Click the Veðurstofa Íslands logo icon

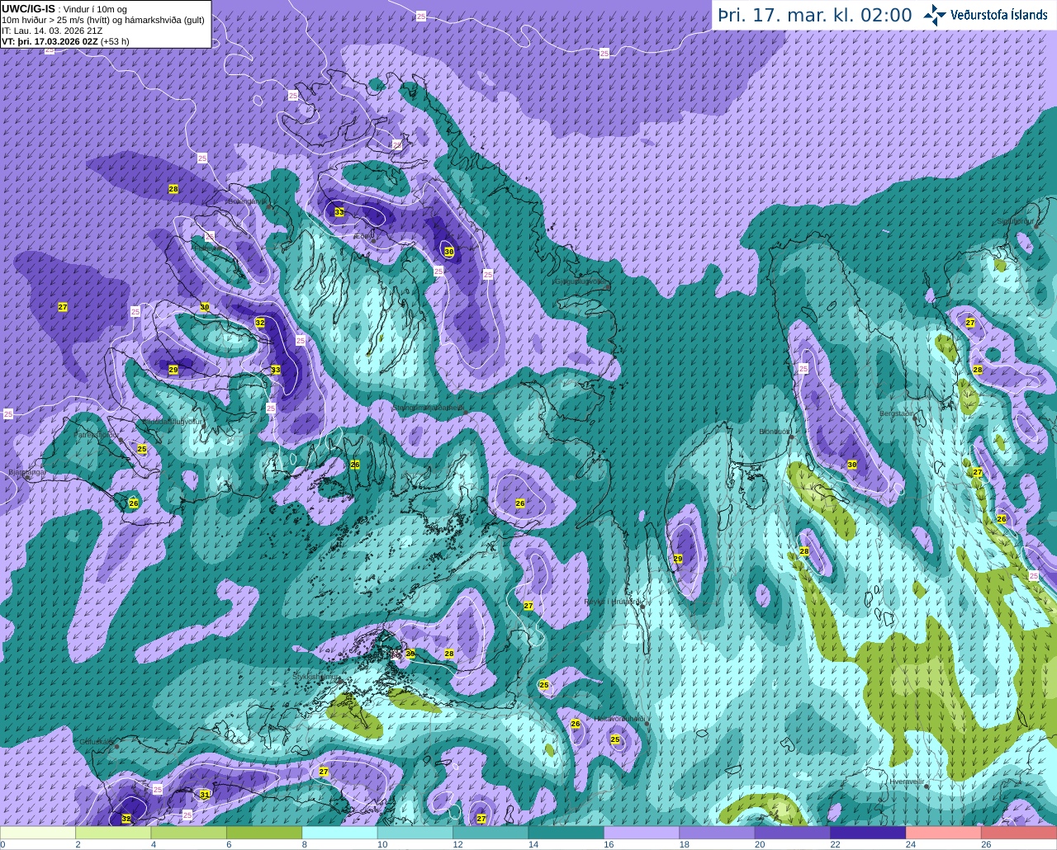[x=934, y=14]
